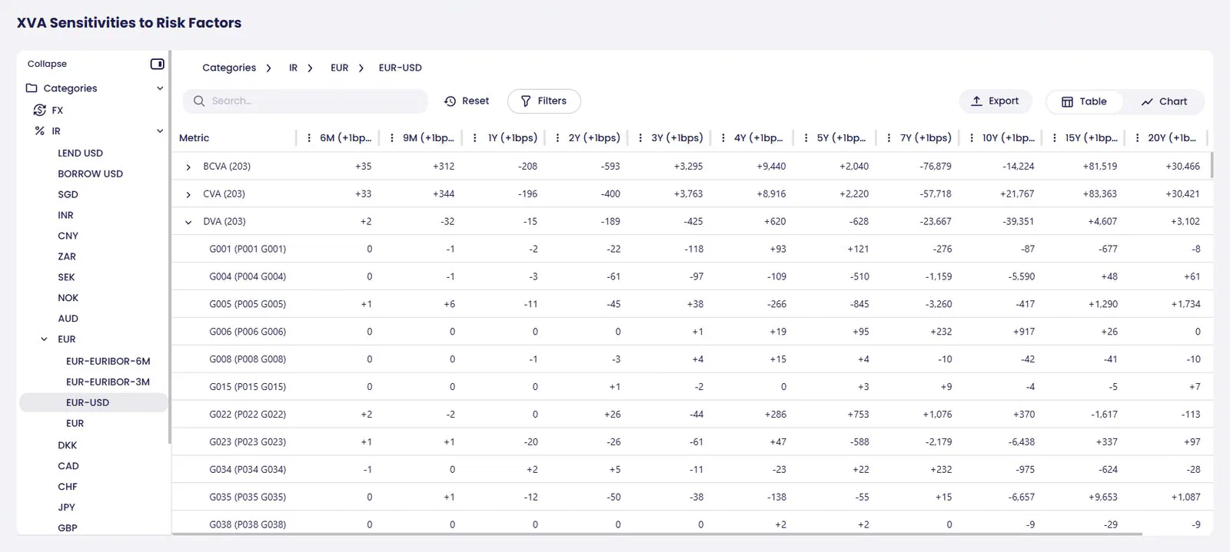Reset the table view
Screen dimensions: 1230x552
467,101
